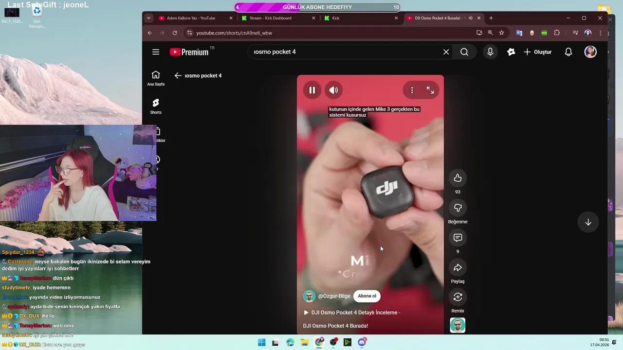Open the YouTube account avatar menu
The image size is (623, 350).
pos(590,52)
